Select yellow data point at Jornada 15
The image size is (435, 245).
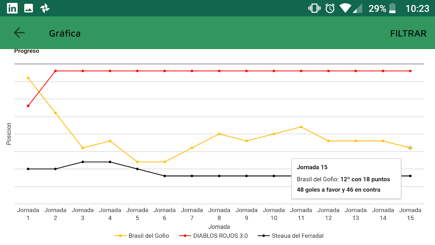tap(410, 148)
